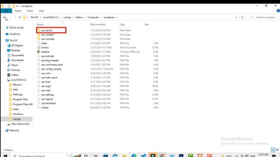Select the wp-comments-post file
This screenshot has width=280, height=157.
click(x=52, y=65)
